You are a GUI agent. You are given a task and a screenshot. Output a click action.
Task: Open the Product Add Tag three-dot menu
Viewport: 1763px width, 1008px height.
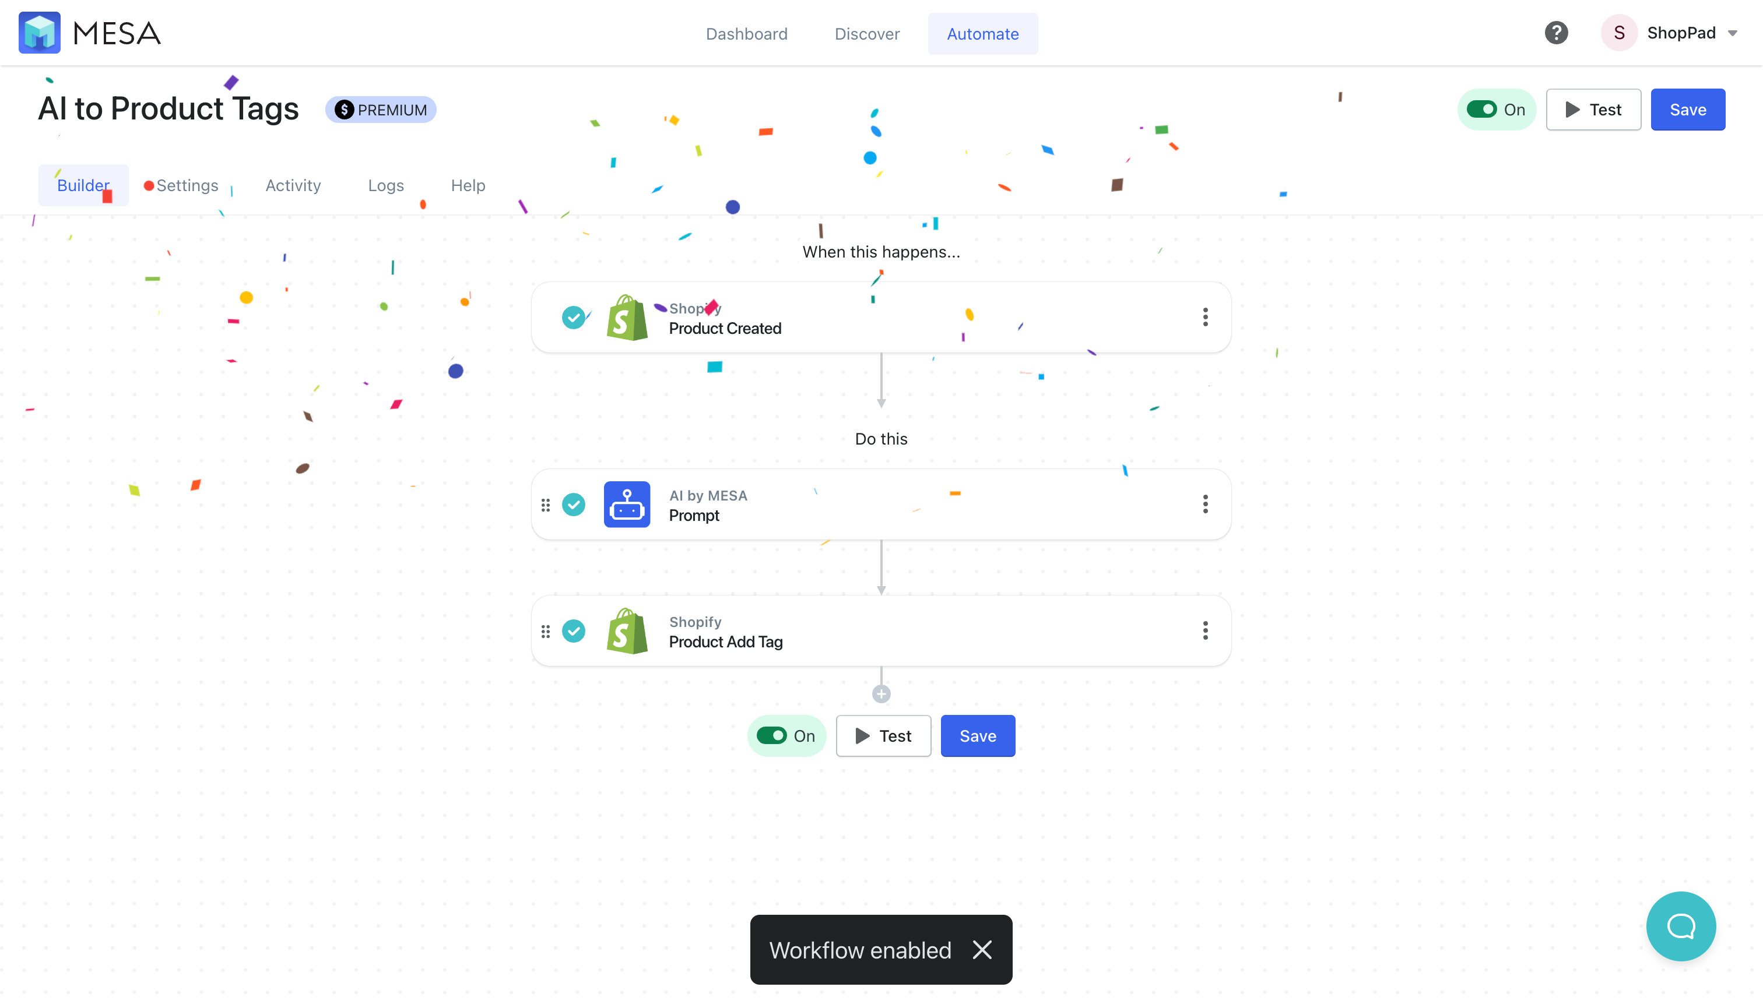pyautogui.click(x=1205, y=630)
